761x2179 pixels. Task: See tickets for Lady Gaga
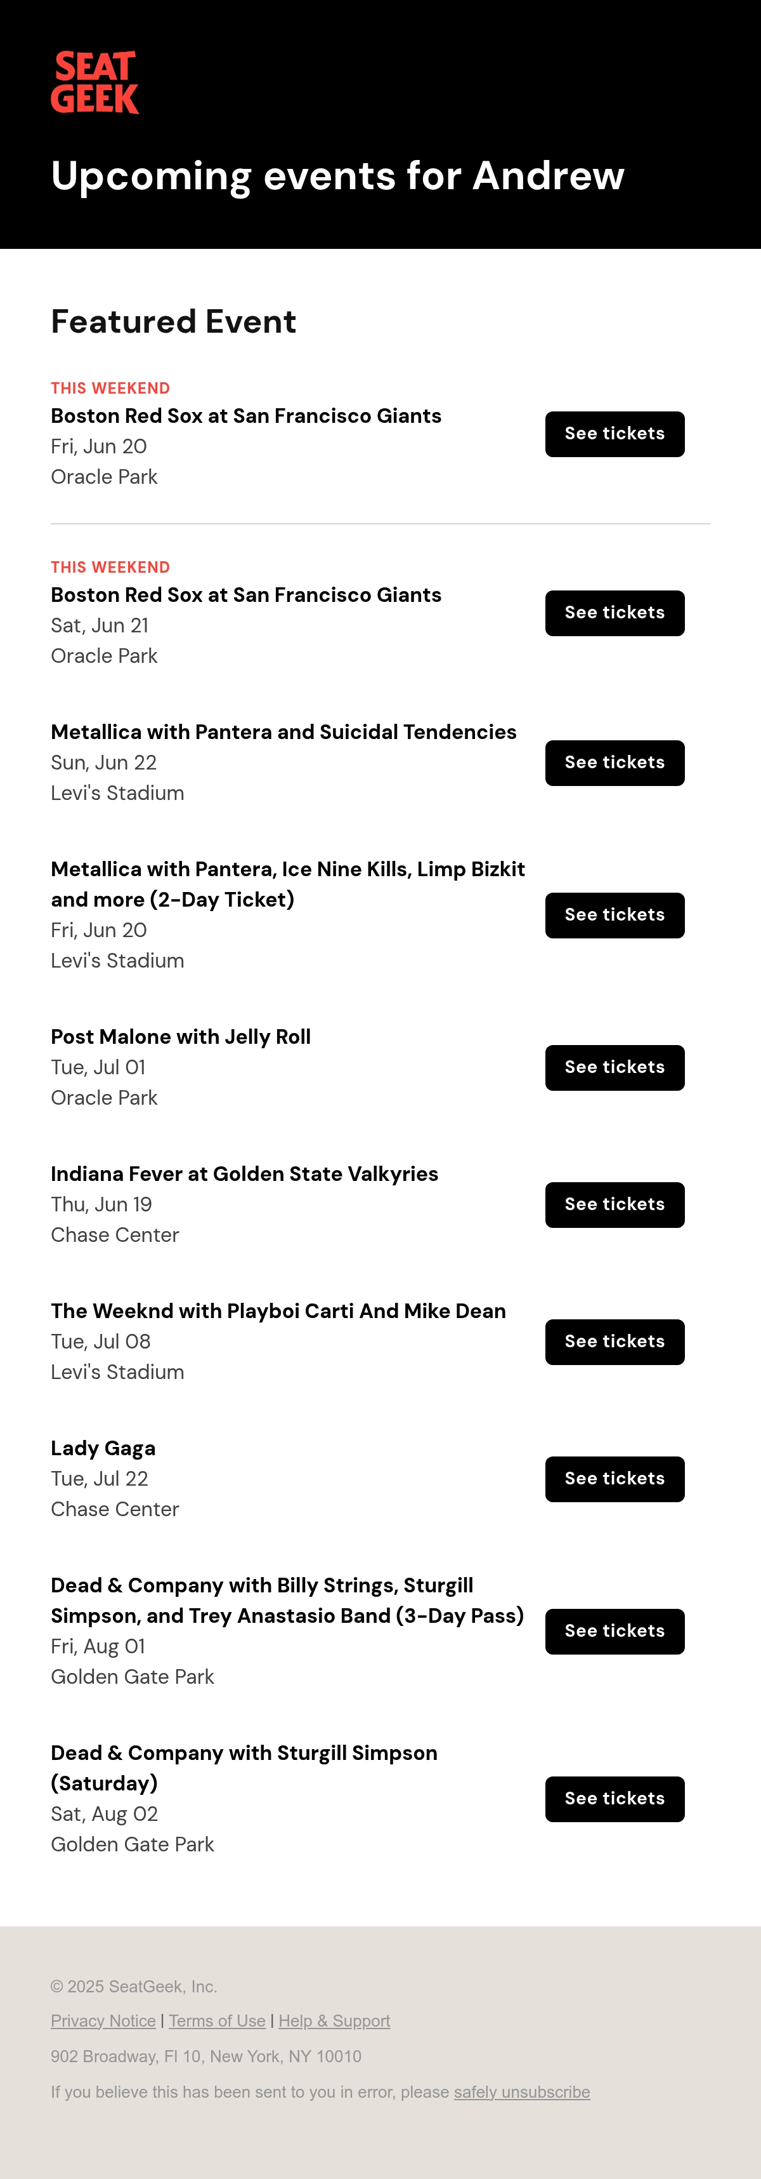point(614,1479)
